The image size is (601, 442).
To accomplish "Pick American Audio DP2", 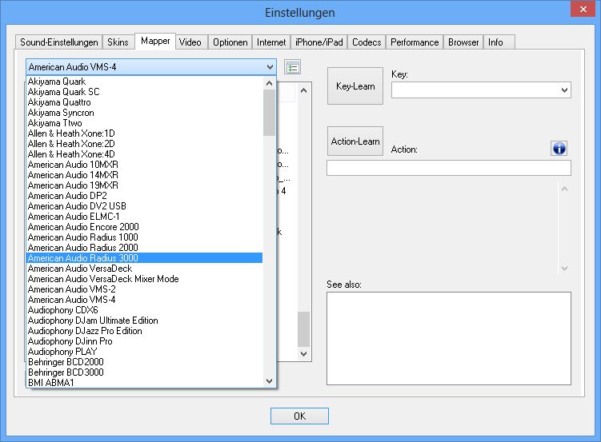I will pyautogui.click(x=145, y=196).
